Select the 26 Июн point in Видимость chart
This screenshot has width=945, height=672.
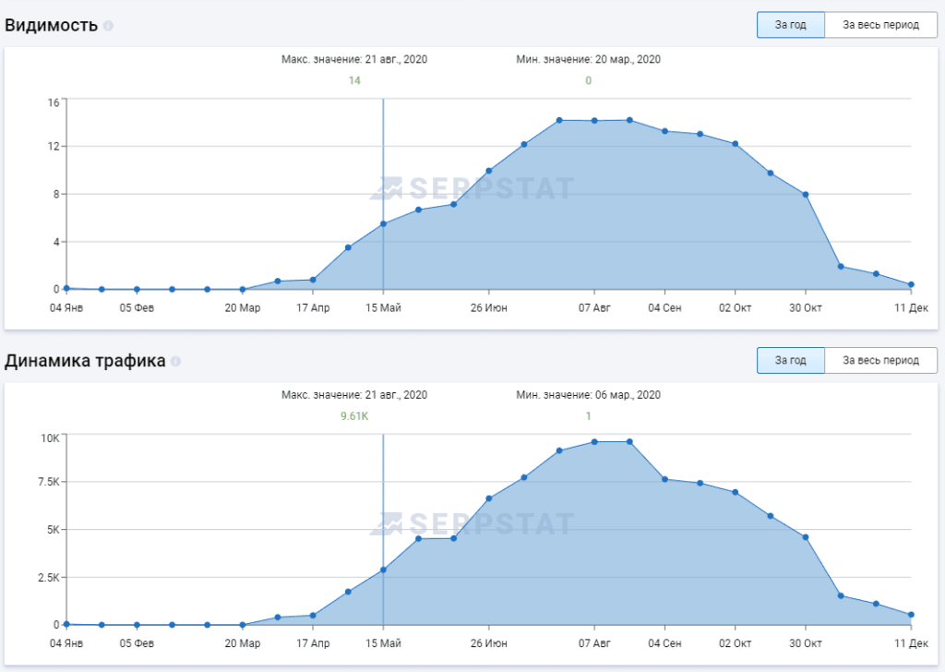489,171
